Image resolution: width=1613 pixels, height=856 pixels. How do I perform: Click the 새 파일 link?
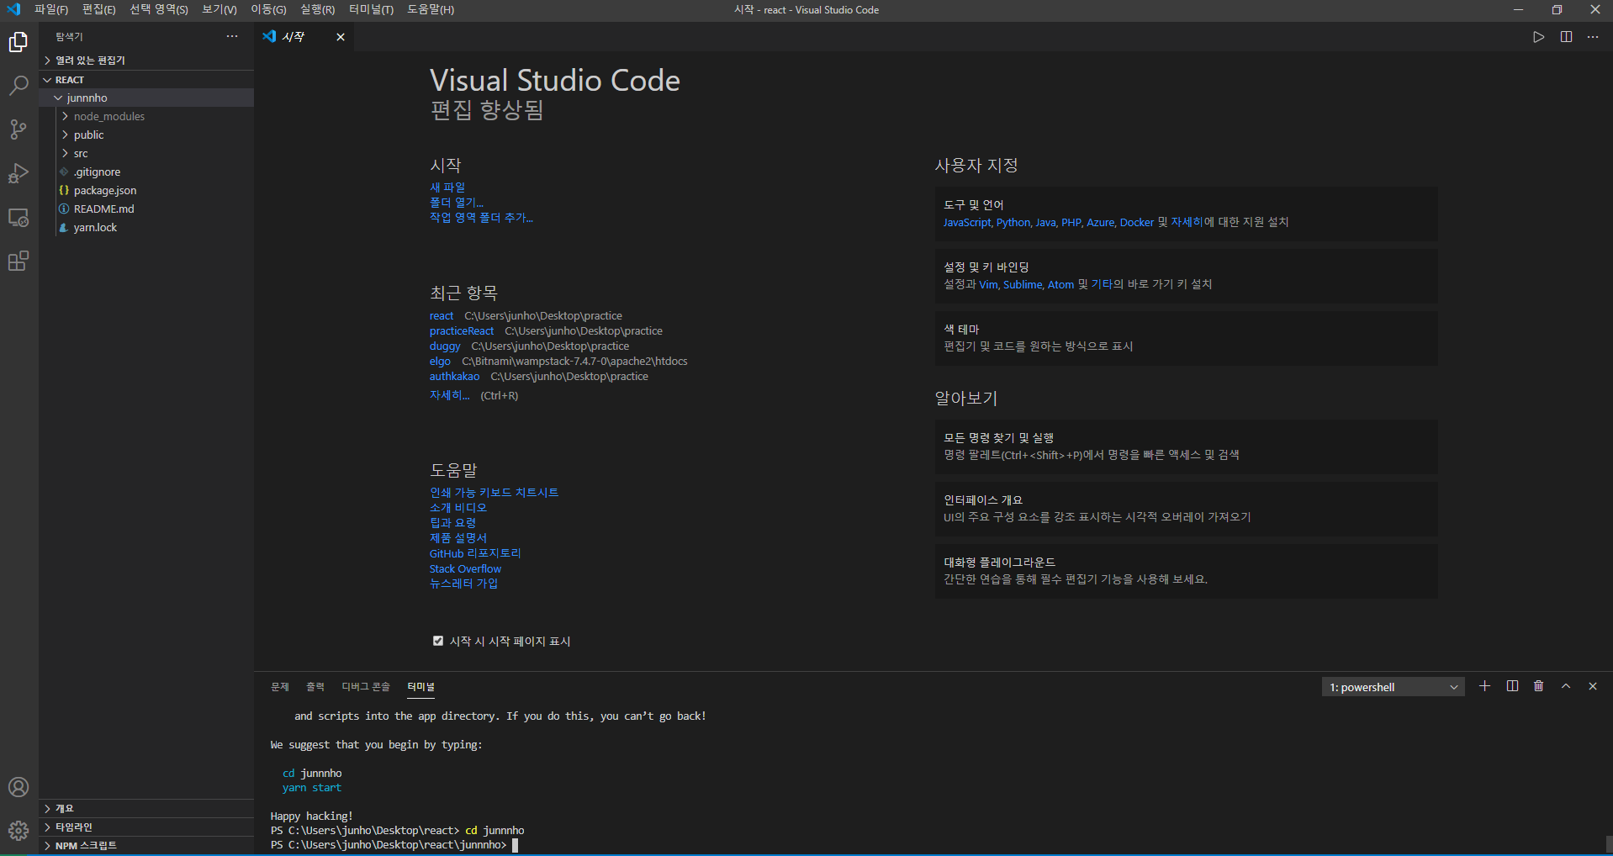(447, 188)
